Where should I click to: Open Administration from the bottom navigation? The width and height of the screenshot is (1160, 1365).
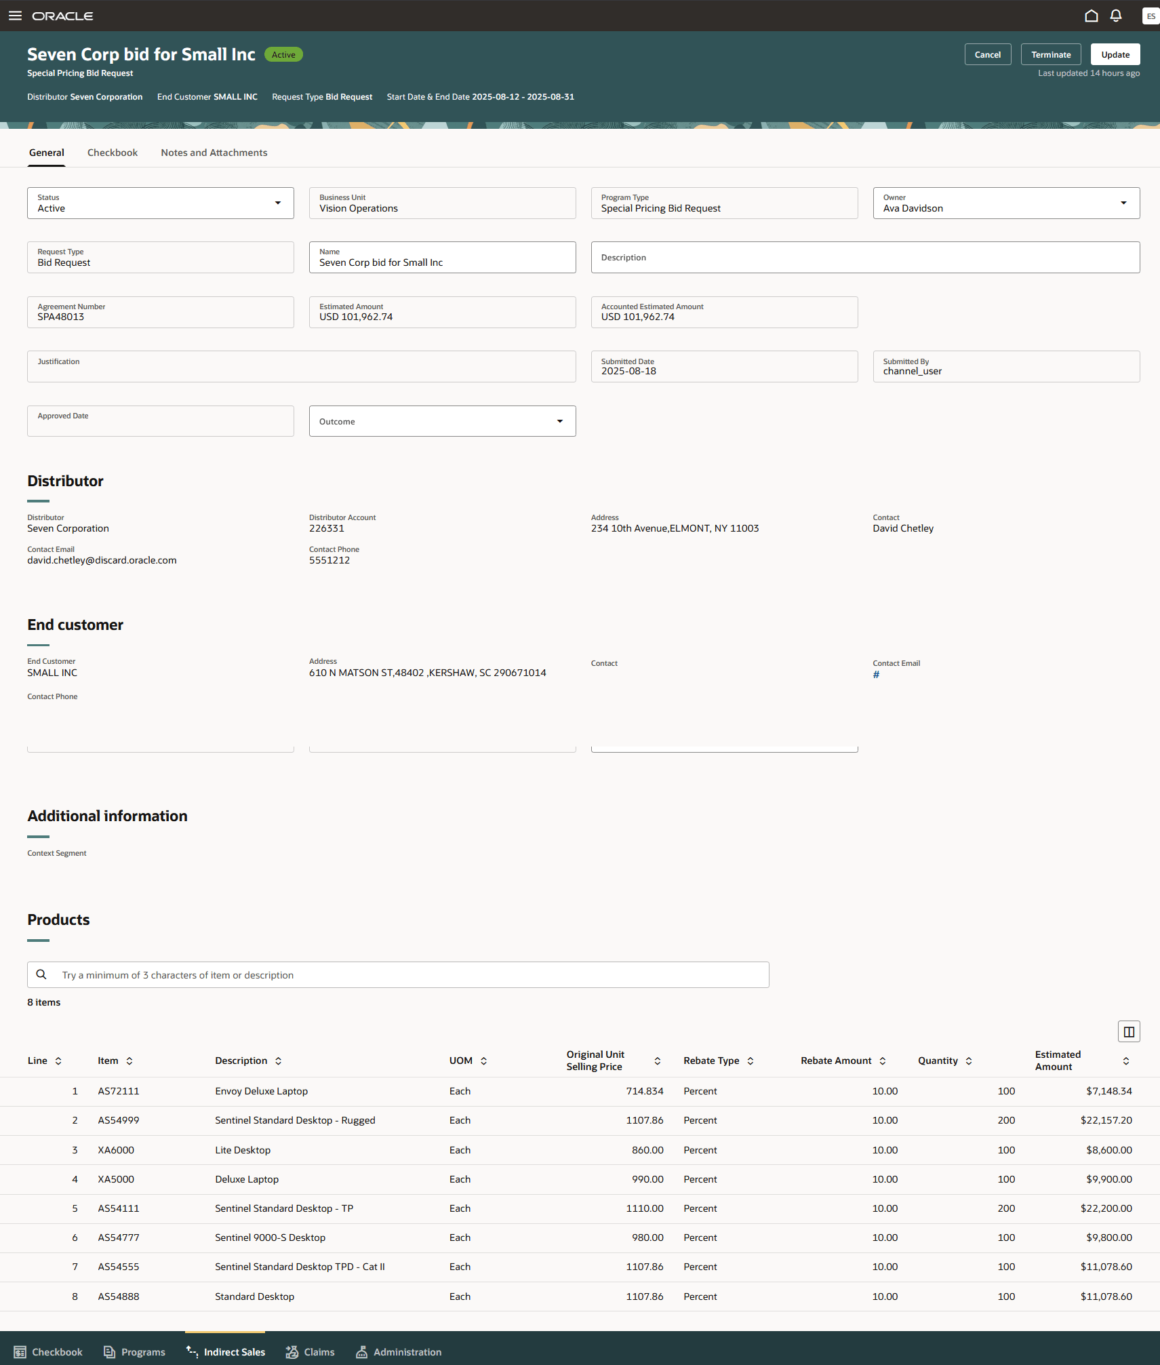(x=399, y=1351)
